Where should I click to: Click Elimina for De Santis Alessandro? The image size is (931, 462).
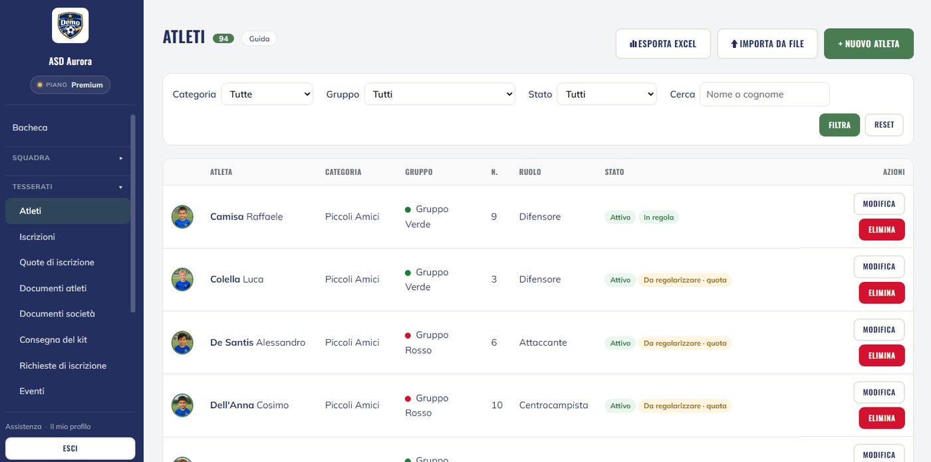tap(882, 356)
